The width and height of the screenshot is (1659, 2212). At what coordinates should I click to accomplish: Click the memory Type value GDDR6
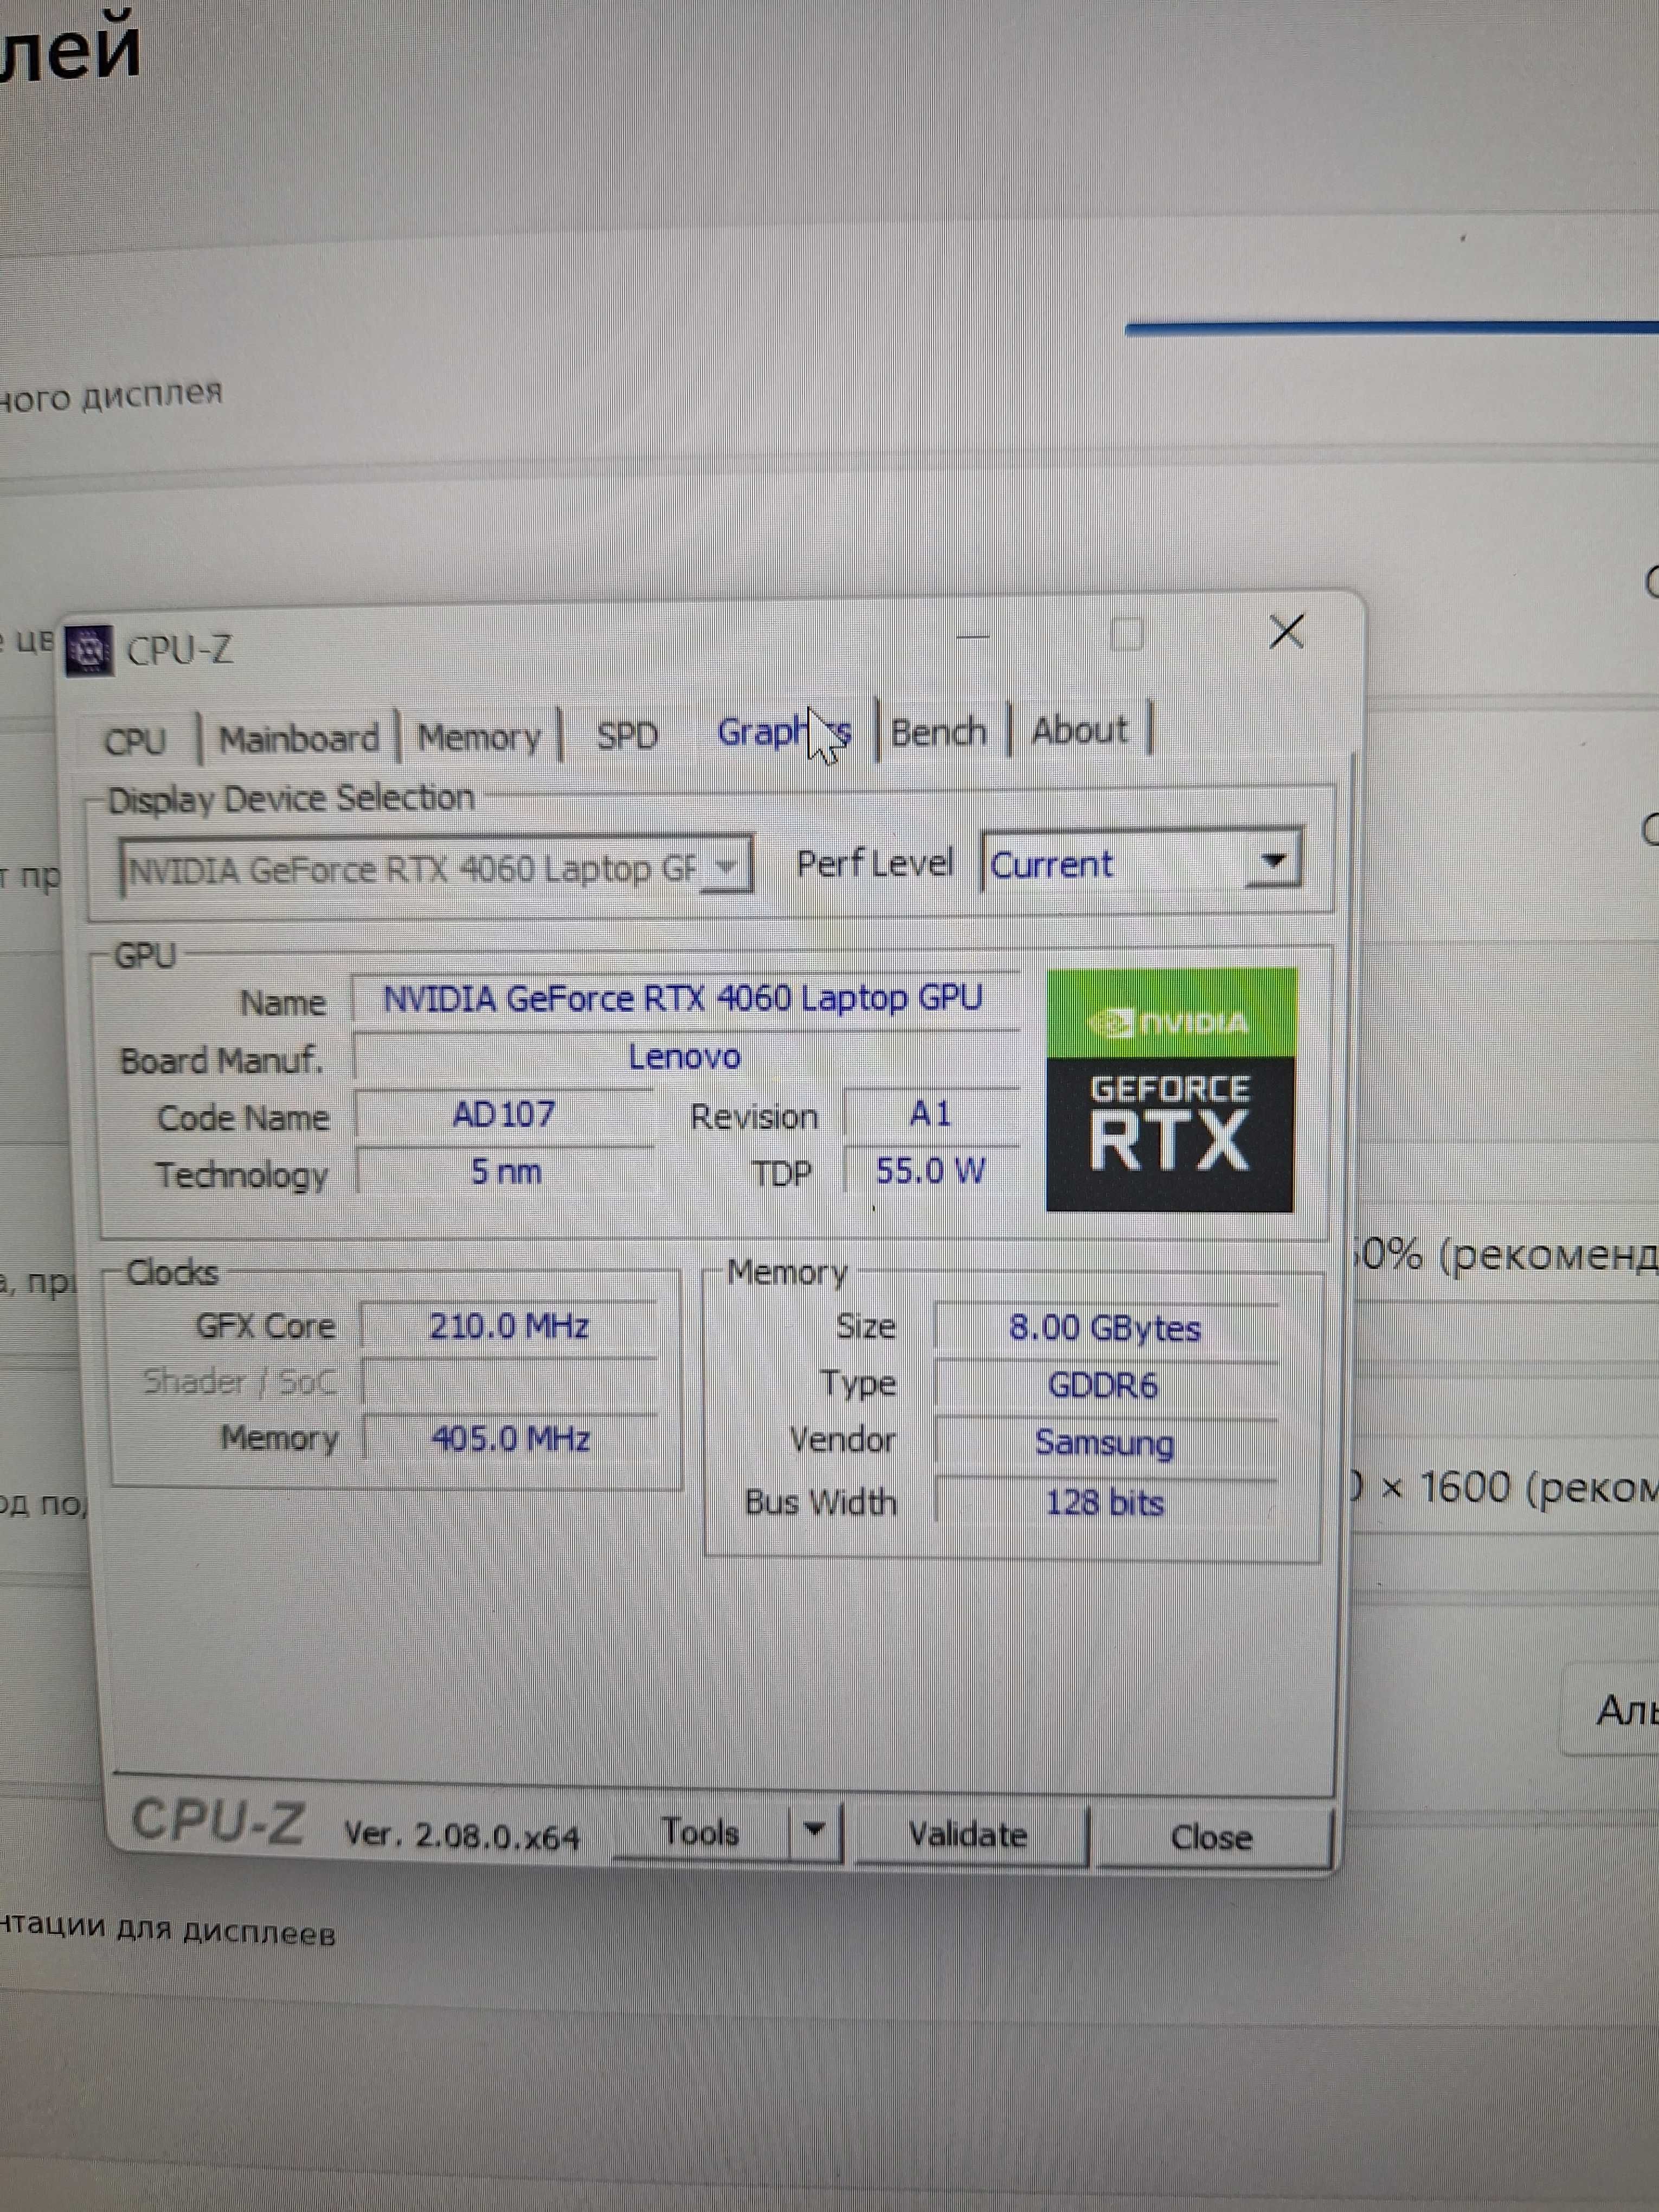(x=1104, y=1385)
